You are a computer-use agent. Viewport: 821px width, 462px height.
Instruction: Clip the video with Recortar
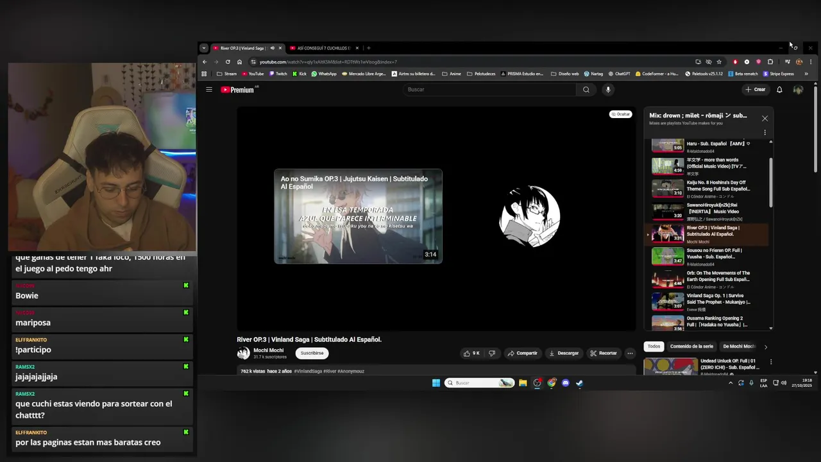tap(604, 353)
